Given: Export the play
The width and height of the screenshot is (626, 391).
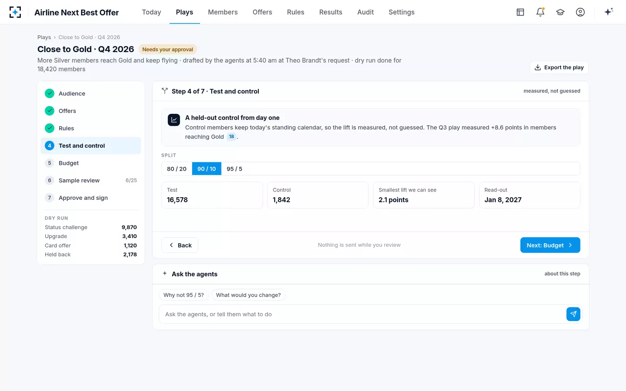Looking at the screenshot, I should point(559,67).
